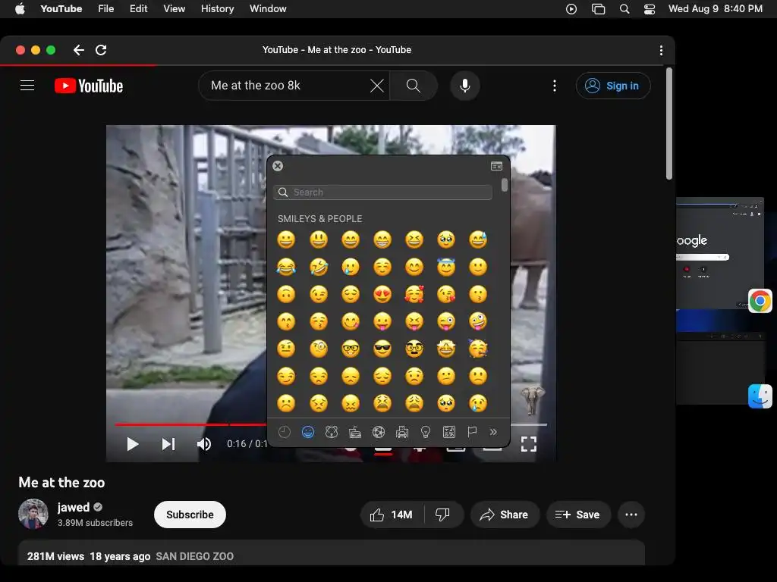Open the Apple menu

[x=20, y=9]
